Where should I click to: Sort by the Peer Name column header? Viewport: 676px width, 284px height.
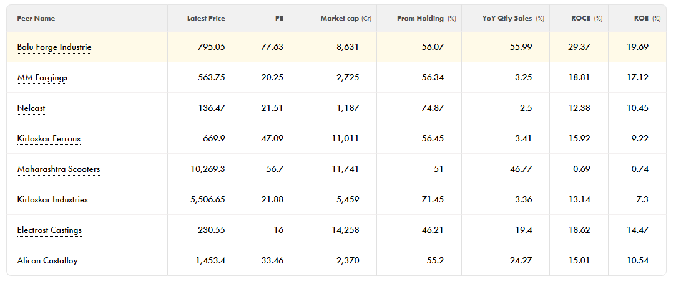(x=36, y=19)
